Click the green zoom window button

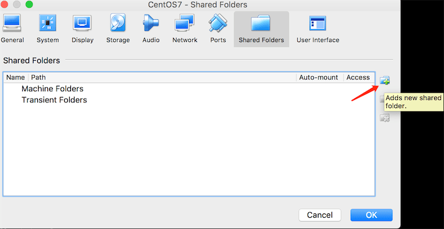tap(29, 4)
